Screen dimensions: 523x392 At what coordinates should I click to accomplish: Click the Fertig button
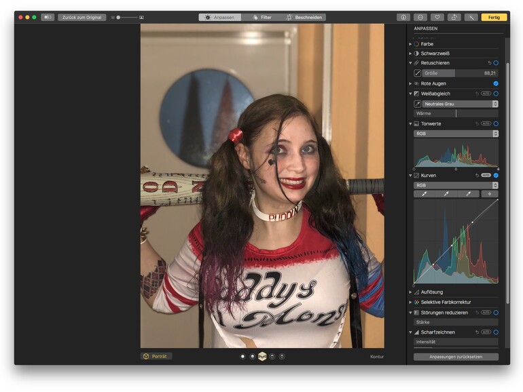point(494,17)
